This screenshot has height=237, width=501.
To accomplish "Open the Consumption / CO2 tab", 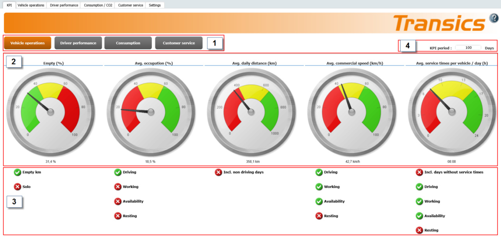I will 98,5.
